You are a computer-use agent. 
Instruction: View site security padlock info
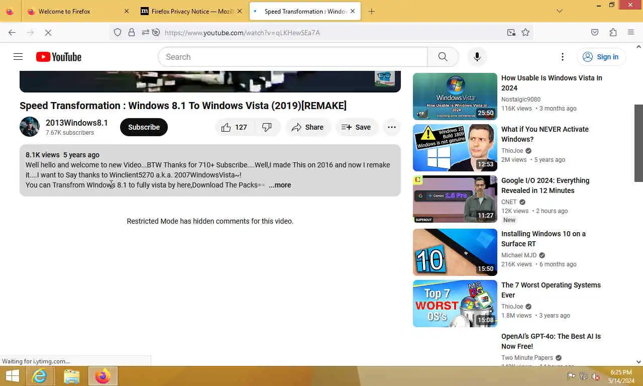(x=132, y=32)
